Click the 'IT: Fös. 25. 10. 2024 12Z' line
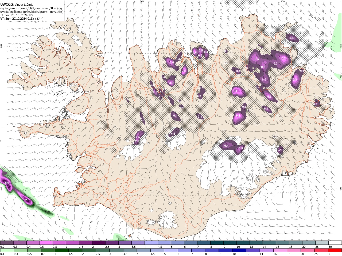 tap(17, 15)
